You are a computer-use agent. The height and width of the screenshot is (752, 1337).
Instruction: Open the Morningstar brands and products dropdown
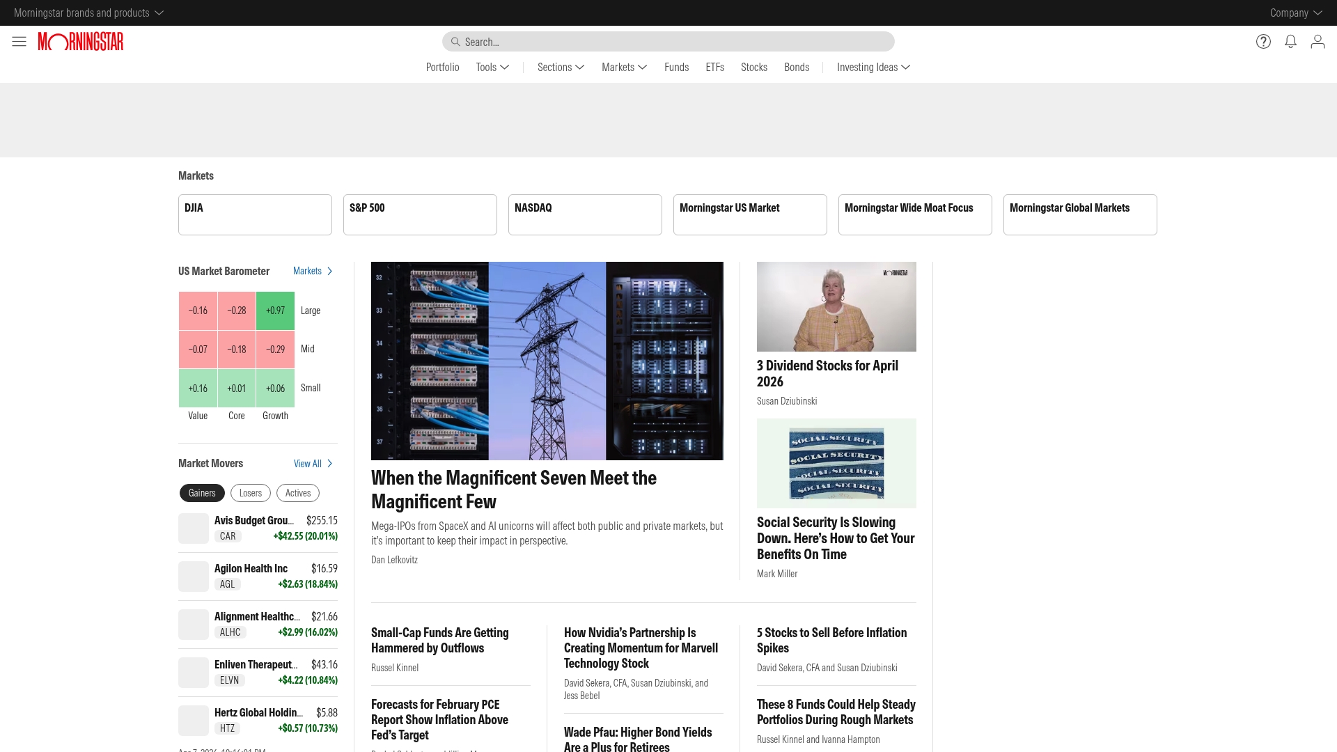pyautogui.click(x=86, y=13)
